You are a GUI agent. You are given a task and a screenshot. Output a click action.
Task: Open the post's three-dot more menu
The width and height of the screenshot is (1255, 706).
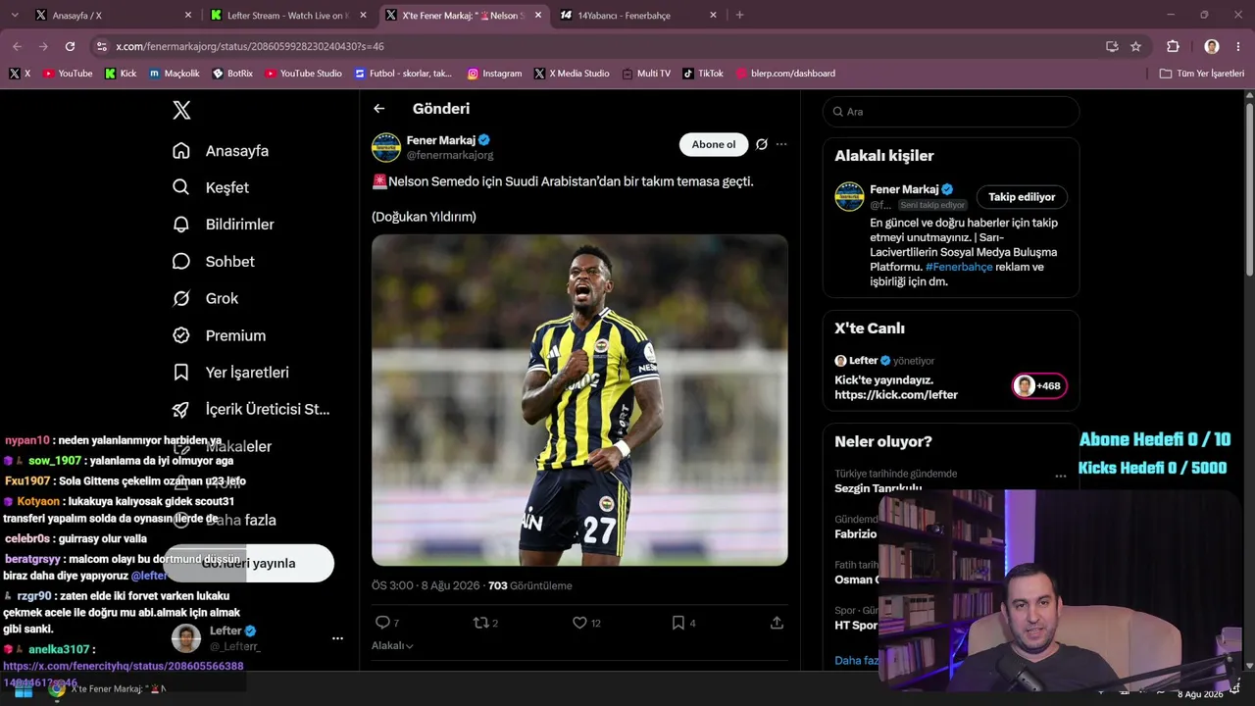(x=781, y=144)
